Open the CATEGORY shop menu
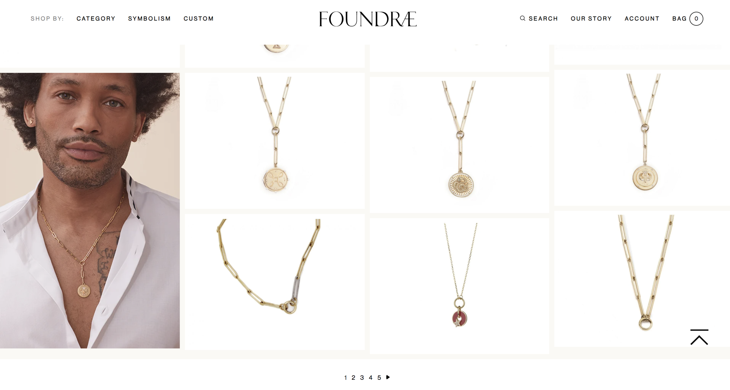 (x=96, y=19)
